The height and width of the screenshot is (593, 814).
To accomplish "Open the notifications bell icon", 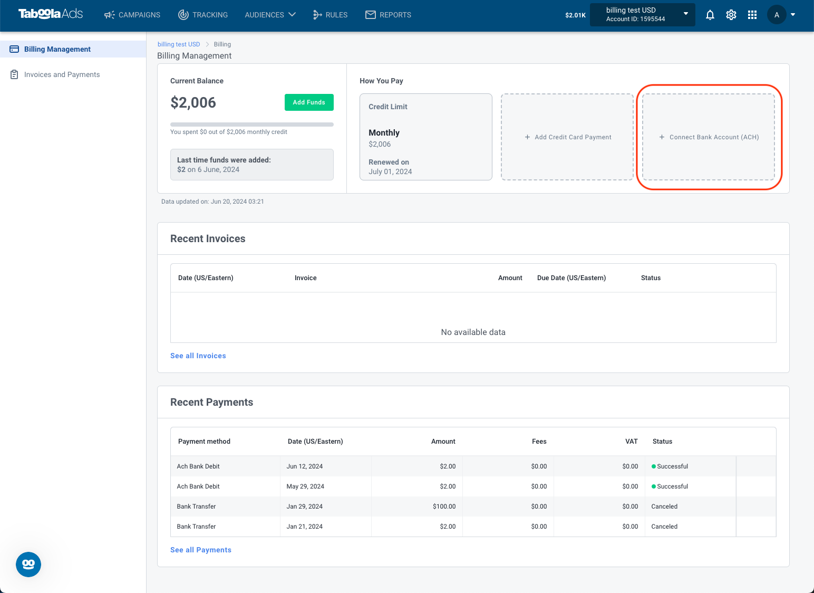I will pyautogui.click(x=710, y=15).
